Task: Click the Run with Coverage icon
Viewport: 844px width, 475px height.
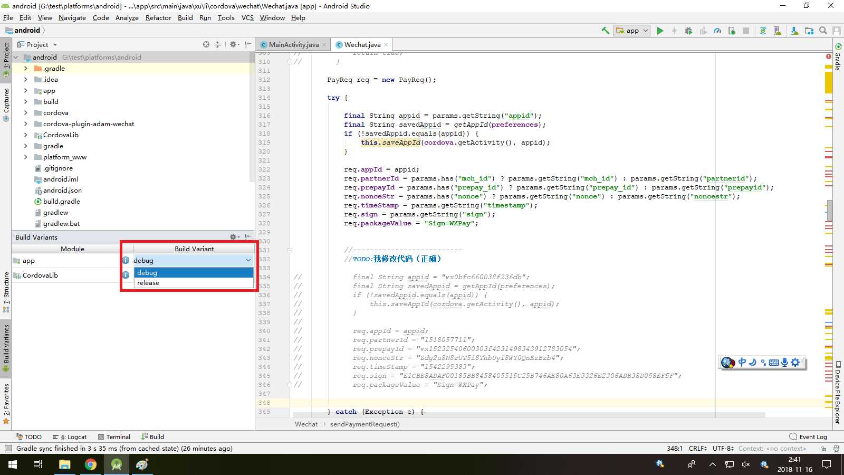Action: pos(703,31)
